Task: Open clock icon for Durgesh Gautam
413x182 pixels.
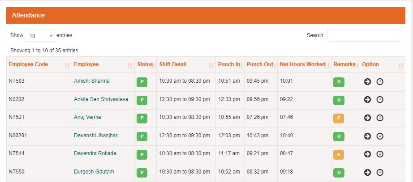Action: tap(379, 172)
